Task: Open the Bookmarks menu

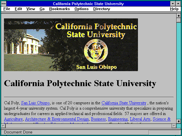Action: click(x=59, y=9)
